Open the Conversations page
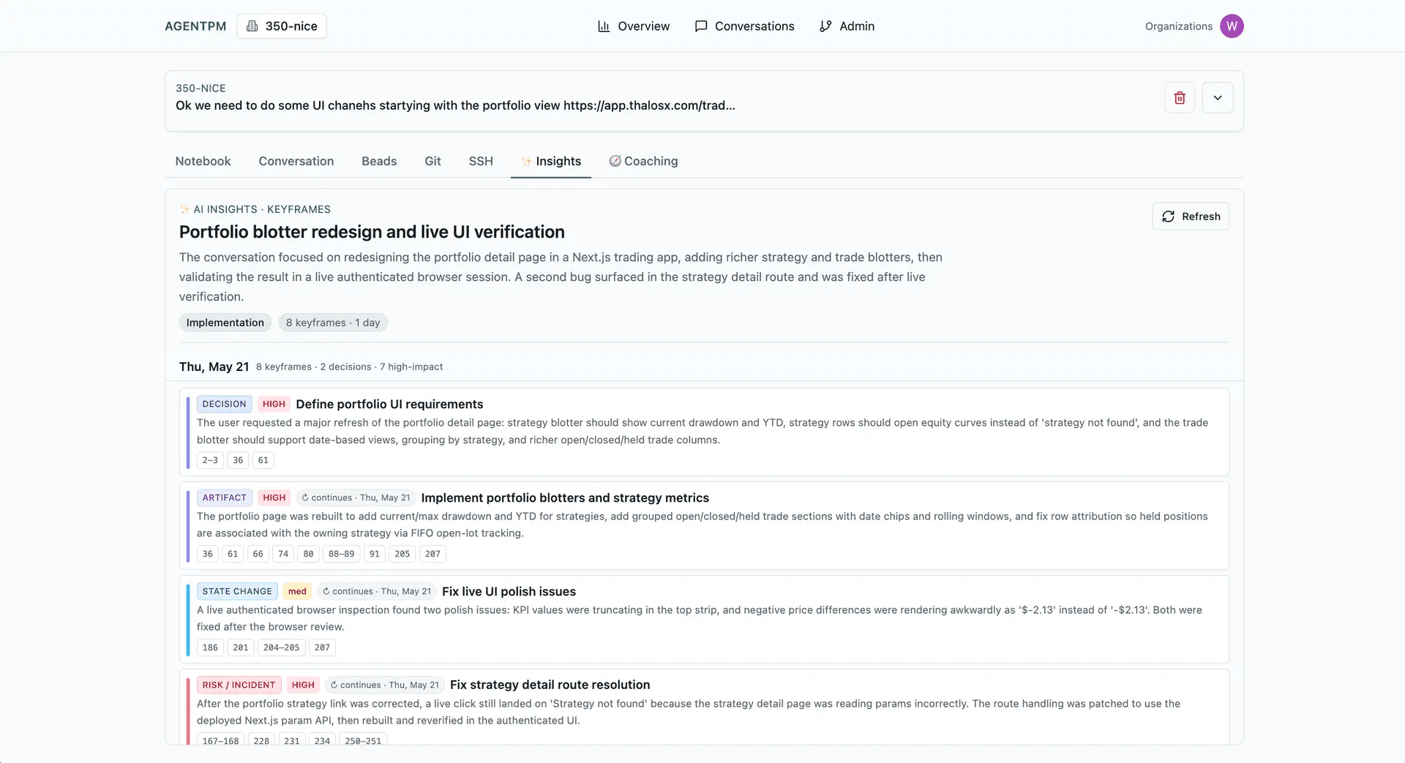The width and height of the screenshot is (1405, 763). click(744, 26)
